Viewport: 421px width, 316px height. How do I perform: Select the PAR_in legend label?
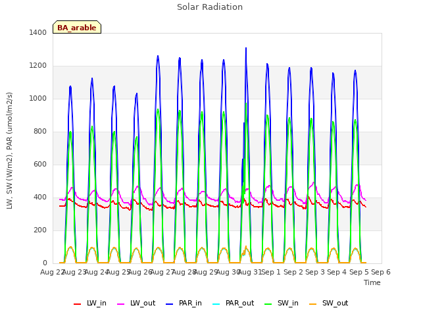coord(190,303)
